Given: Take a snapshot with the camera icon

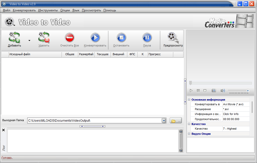Looking at the screenshot, I should click(x=214, y=91).
